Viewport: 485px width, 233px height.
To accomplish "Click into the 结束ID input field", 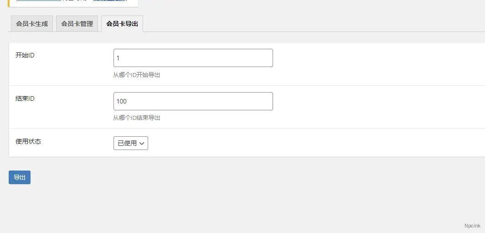I will click(193, 101).
